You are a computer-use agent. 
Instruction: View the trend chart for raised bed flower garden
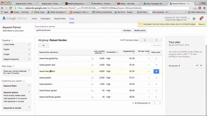tap(93, 97)
